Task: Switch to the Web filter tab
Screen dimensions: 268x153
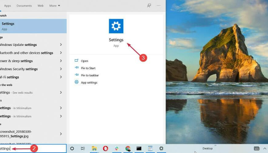Action: pyautogui.click(x=41, y=6)
